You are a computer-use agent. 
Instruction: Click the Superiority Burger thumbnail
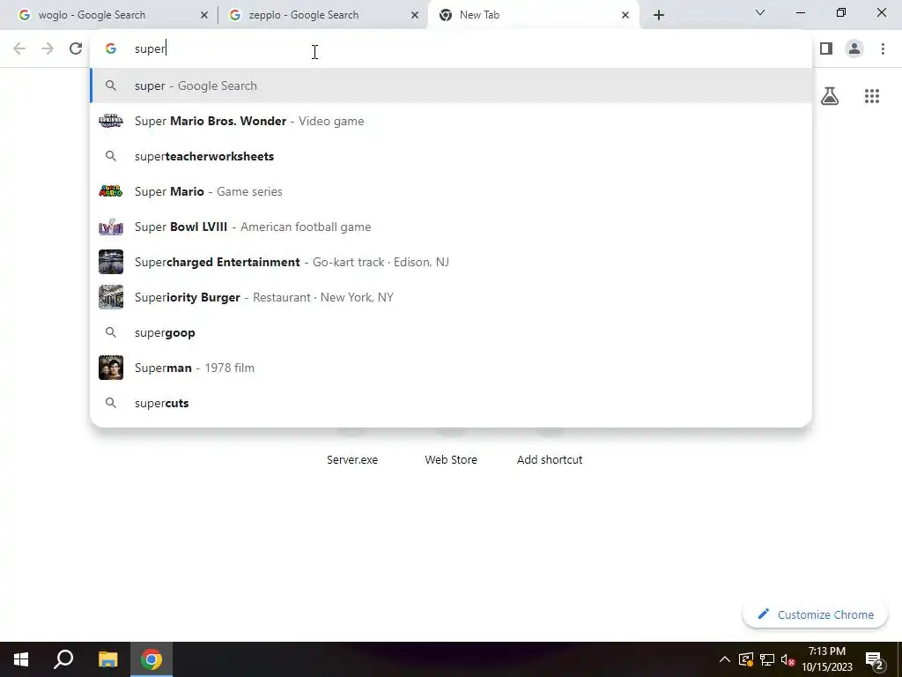coord(111,297)
